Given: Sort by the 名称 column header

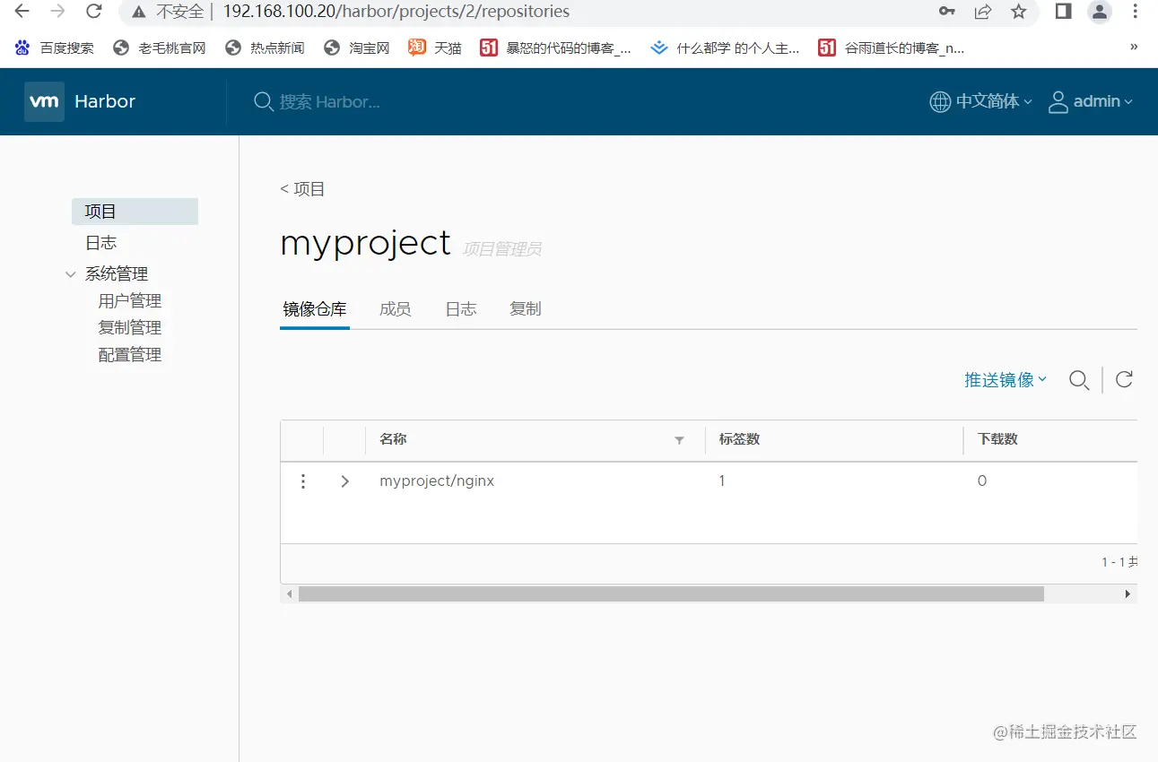Looking at the screenshot, I should pos(393,439).
